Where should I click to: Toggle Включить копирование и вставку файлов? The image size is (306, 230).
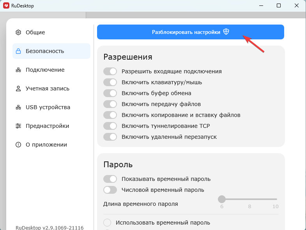click(x=110, y=115)
